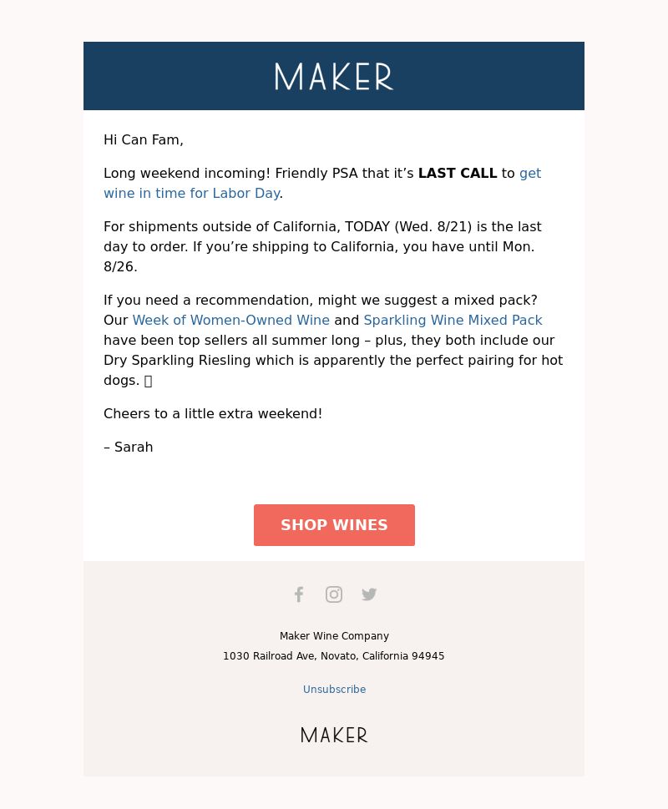The width and height of the screenshot is (668, 809).
Task: Click the dark MAKER logo in the footer
Action: [x=334, y=735]
